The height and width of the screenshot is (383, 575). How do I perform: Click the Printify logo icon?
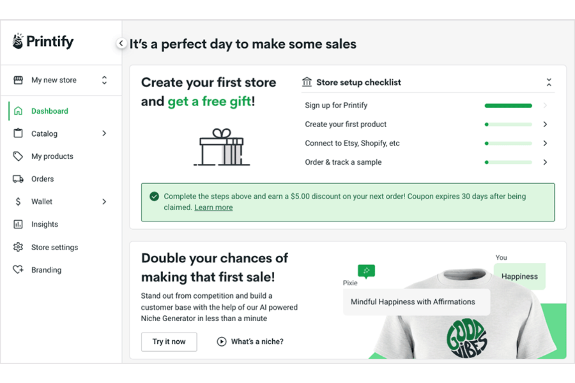(x=17, y=41)
